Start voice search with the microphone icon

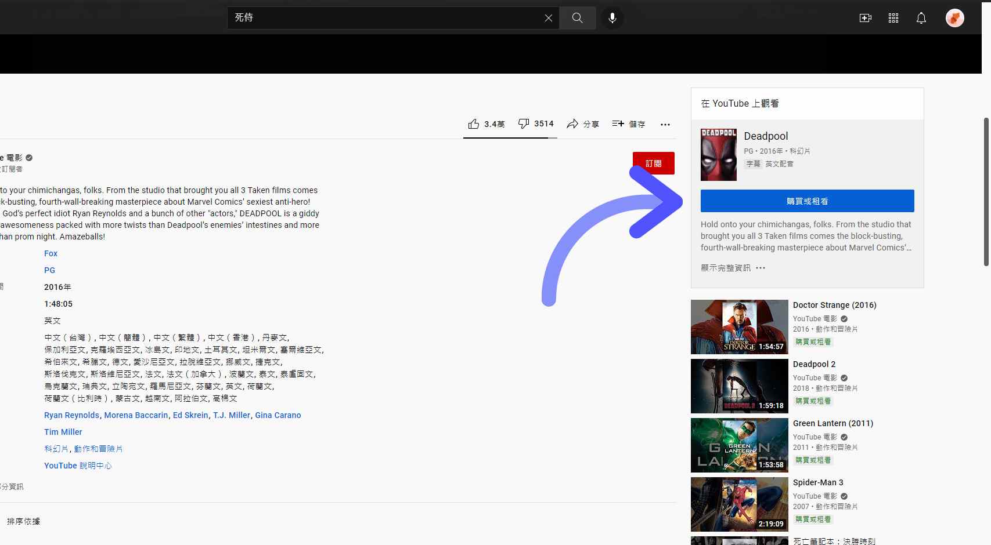click(612, 17)
